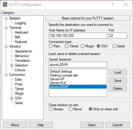Open the Appearance category
The width and height of the screenshot is (133, 130).
24,51
